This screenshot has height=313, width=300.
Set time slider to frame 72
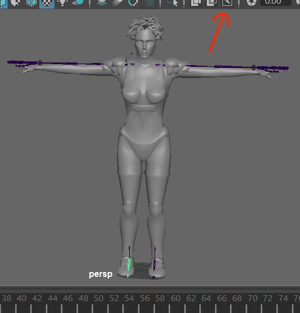tap(268, 298)
